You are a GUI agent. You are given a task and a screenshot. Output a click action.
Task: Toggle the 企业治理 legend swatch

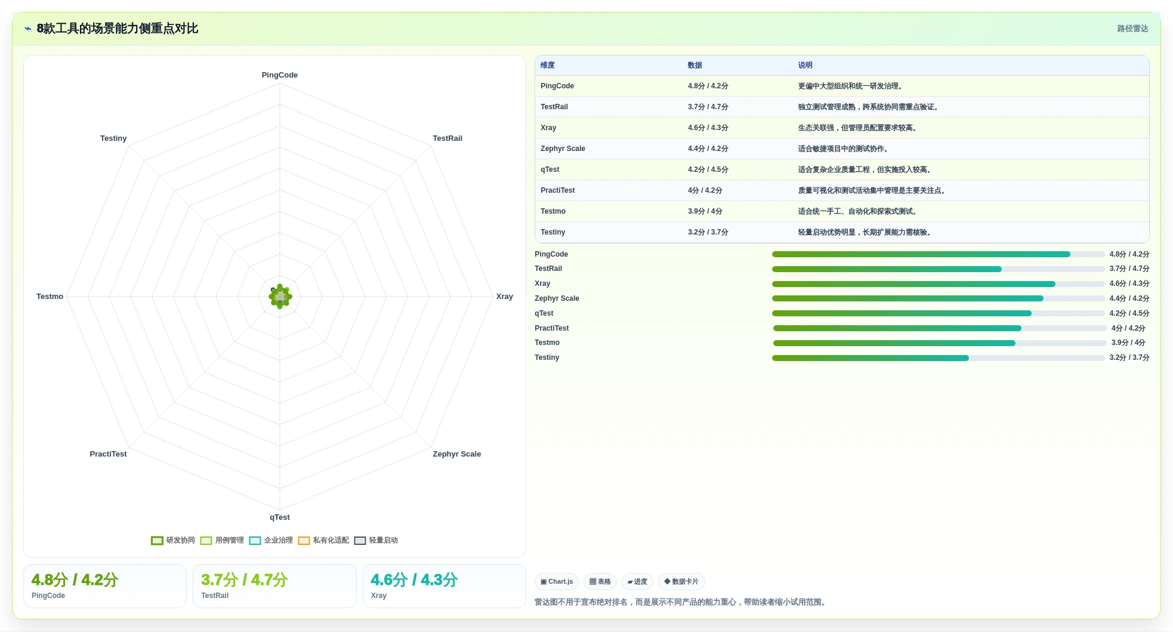pos(255,541)
